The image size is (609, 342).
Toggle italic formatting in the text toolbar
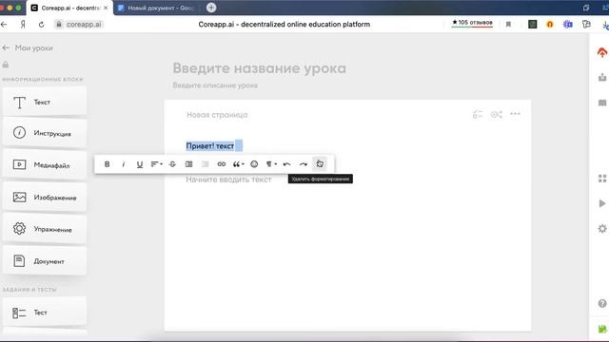124,164
